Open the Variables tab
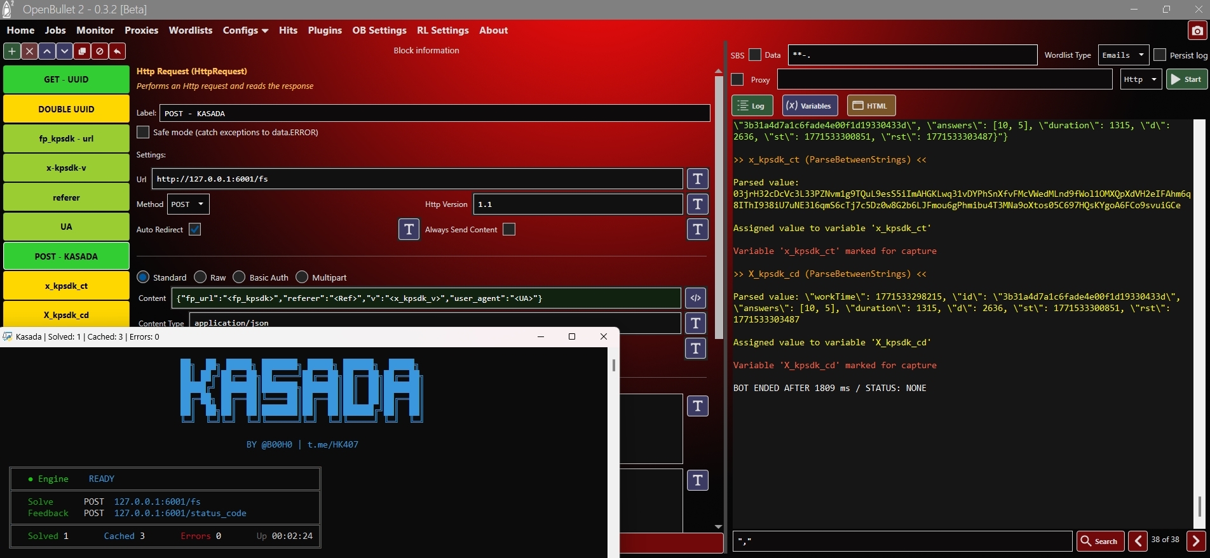This screenshot has height=558, width=1210. pyautogui.click(x=810, y=105)
